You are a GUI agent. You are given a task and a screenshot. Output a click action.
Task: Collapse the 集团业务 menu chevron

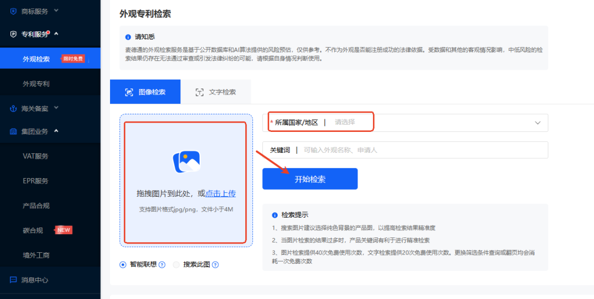tap(57, 131)
